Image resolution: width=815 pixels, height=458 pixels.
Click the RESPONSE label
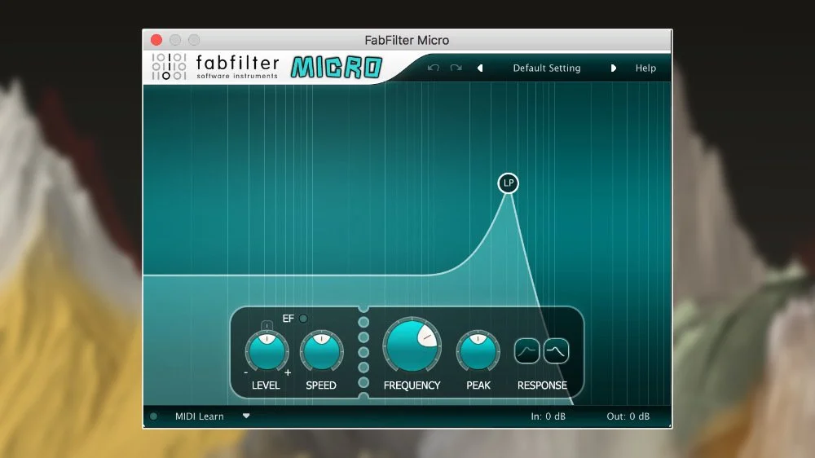[542, 385]
